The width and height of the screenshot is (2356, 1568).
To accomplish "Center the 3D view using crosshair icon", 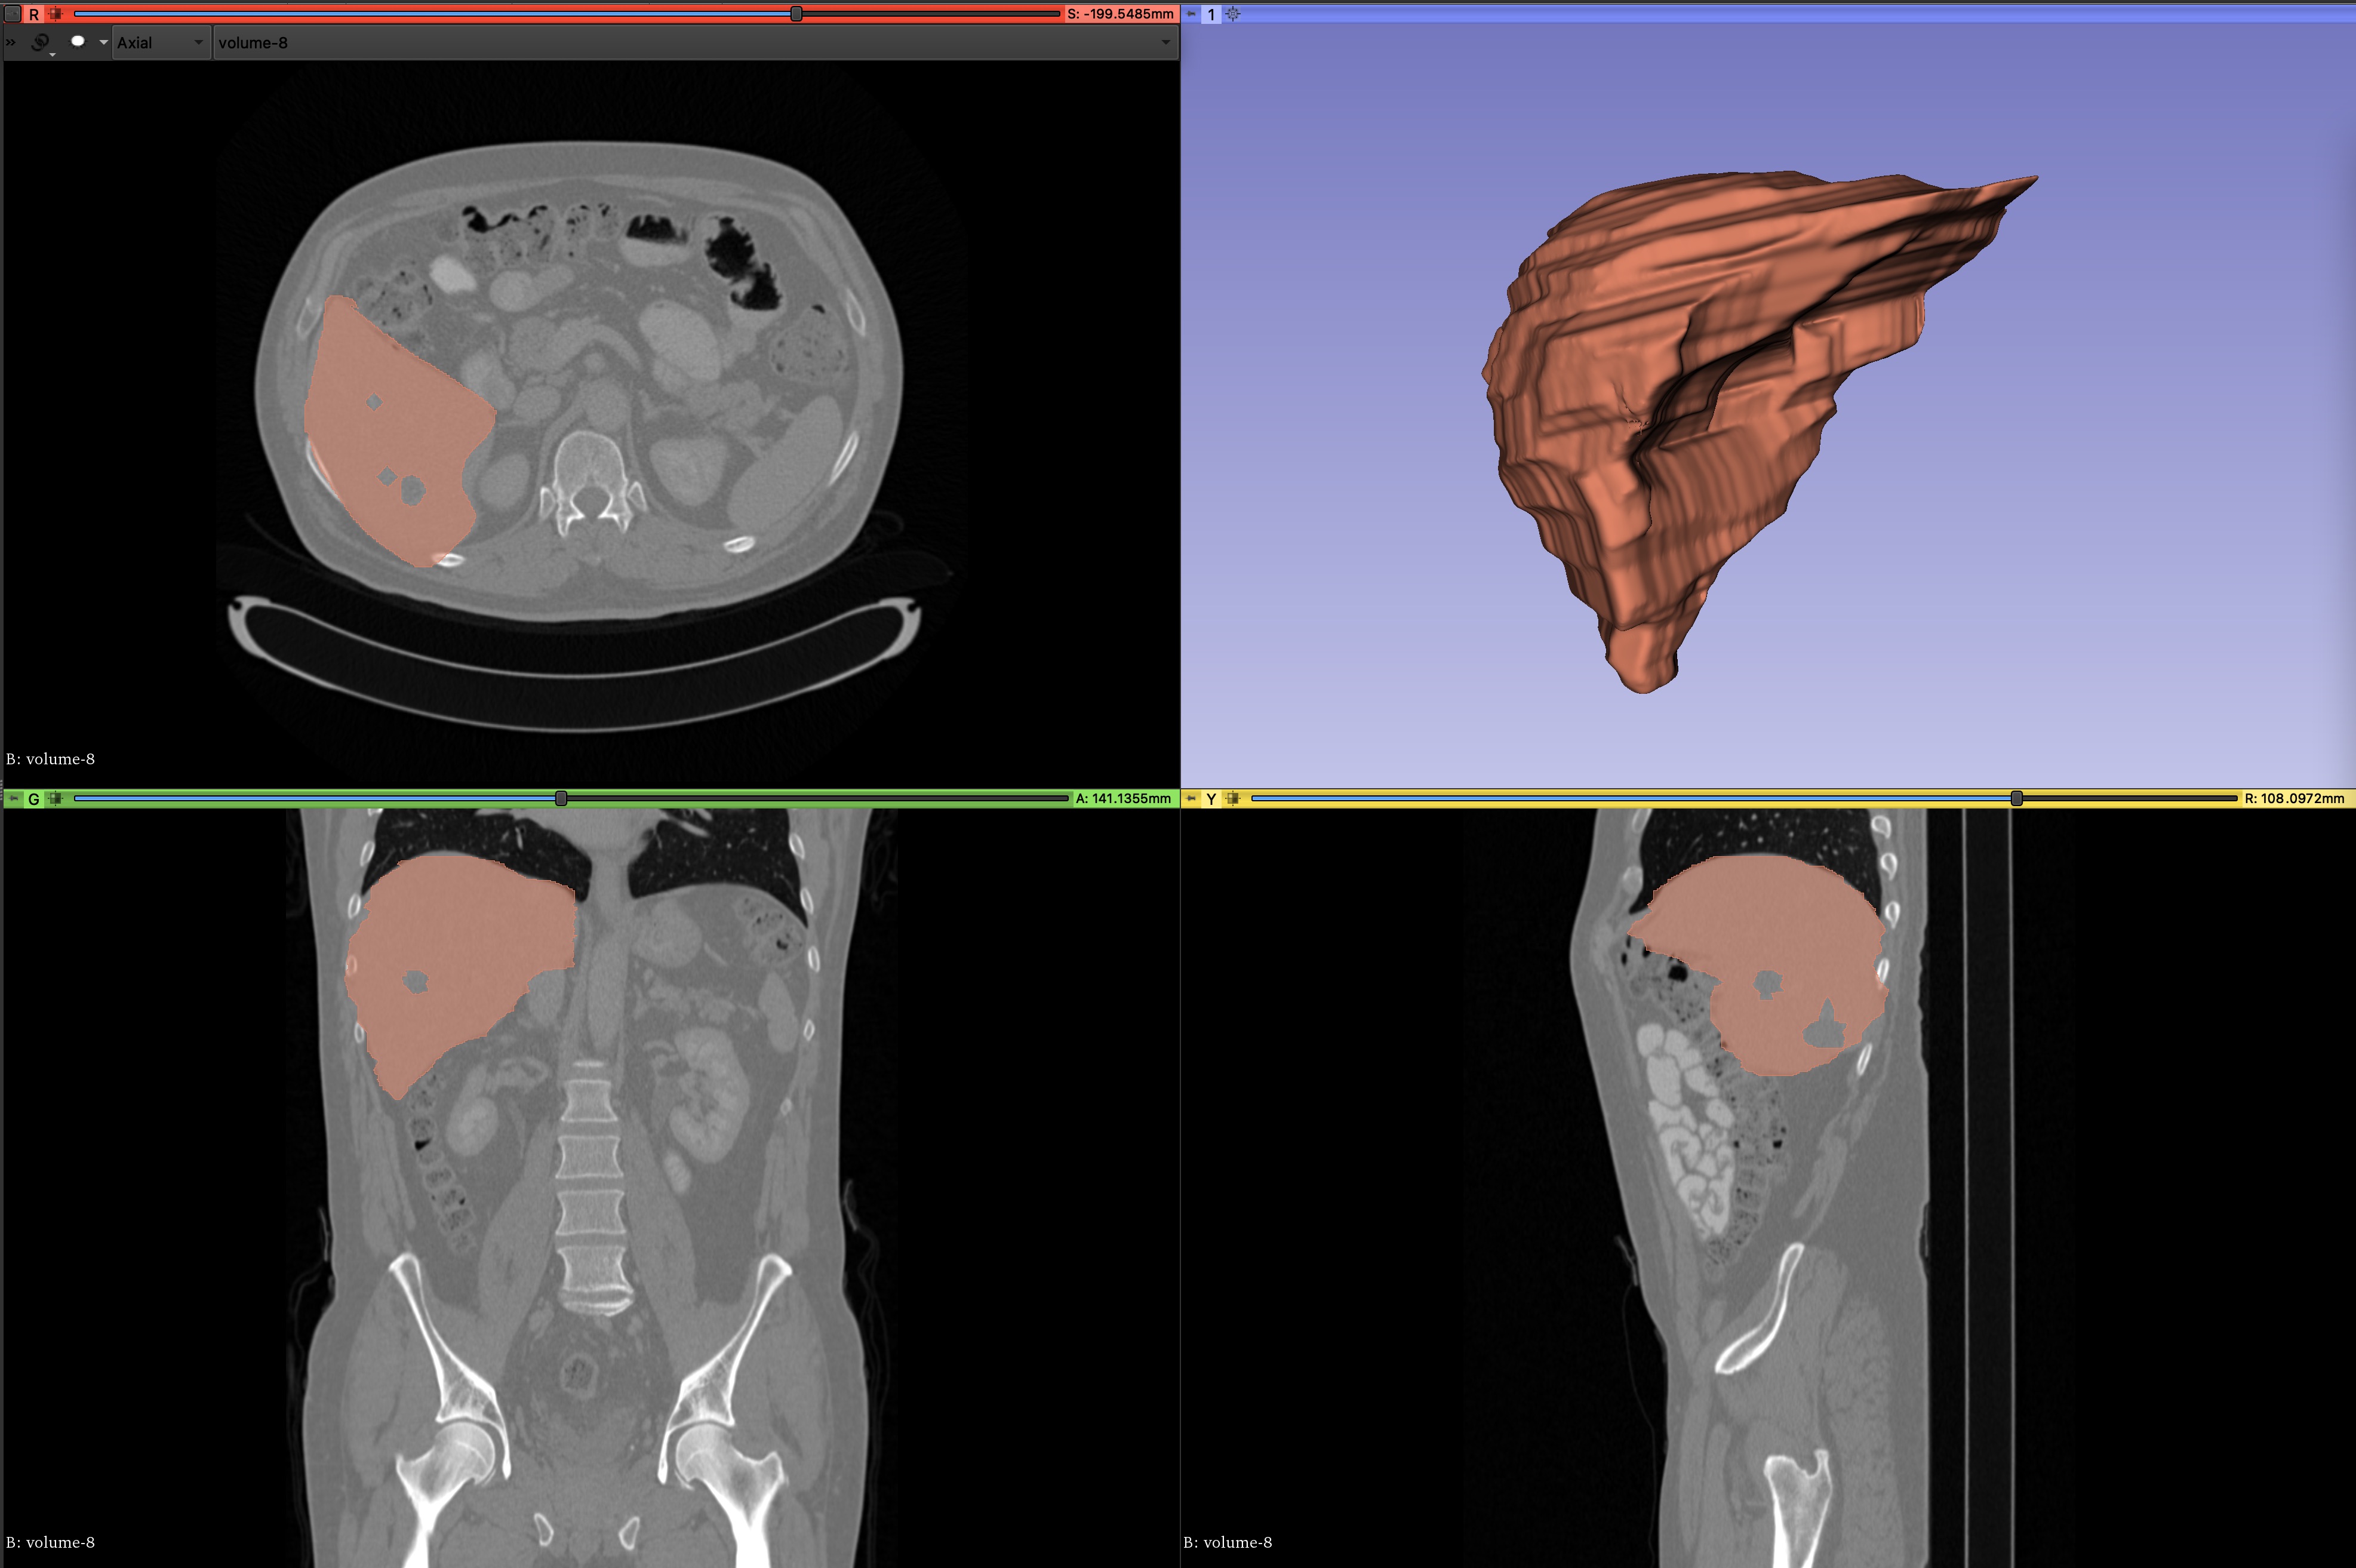I will pyautogui.click(x=1233, y=14).
